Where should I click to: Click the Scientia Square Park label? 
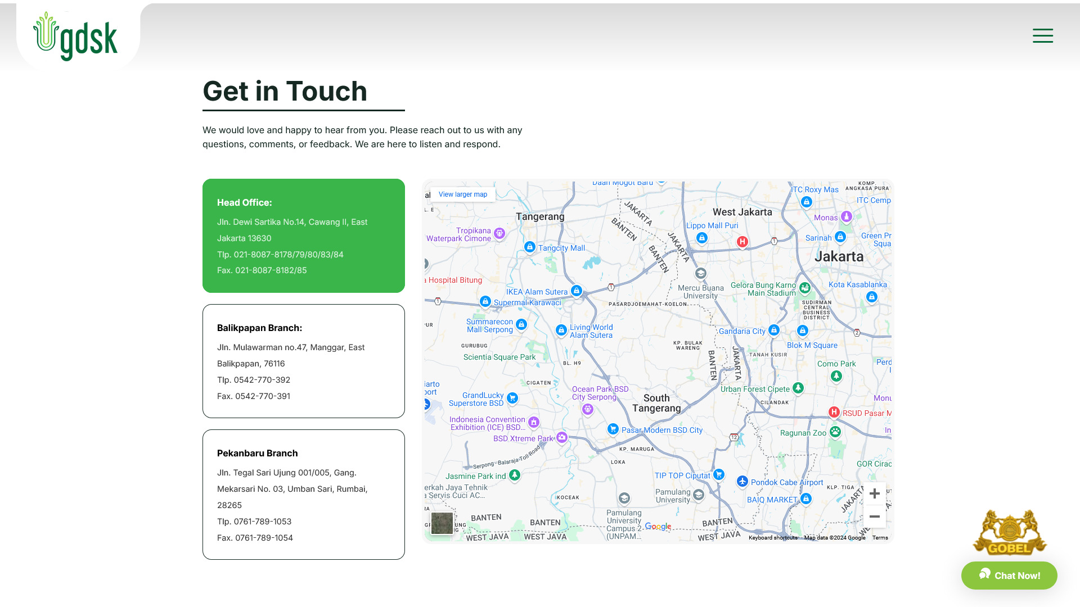tap(499, 357)
